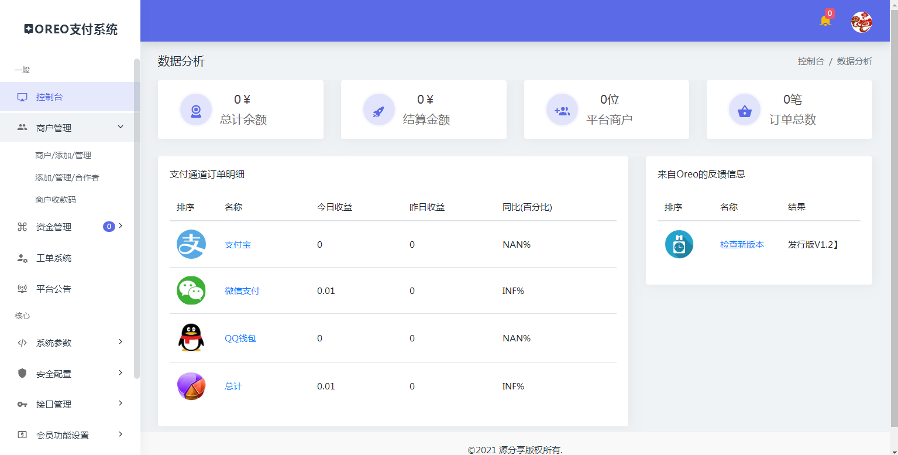This screenshot has width=898, height=455.
Task: Click the 平台商户 merchants icon
Action: point(562,109)
